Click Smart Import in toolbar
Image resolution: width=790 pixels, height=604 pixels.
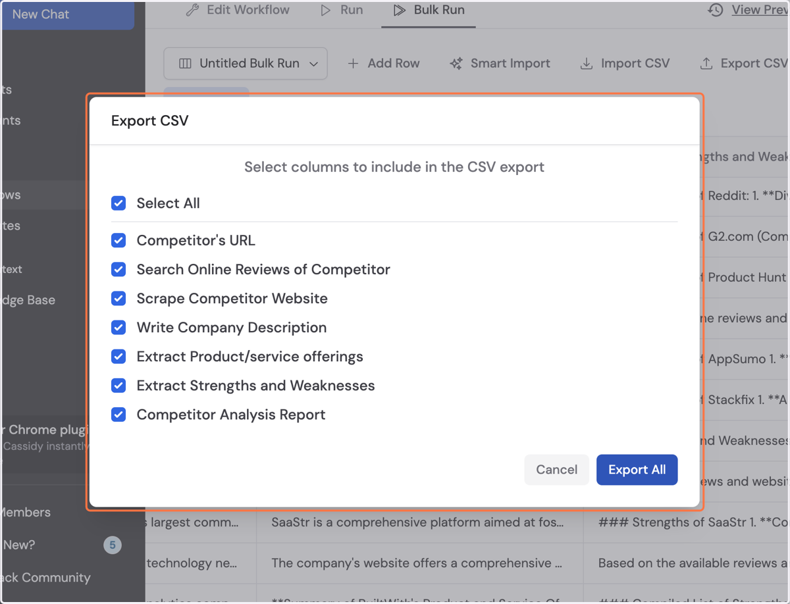(500, 64)
